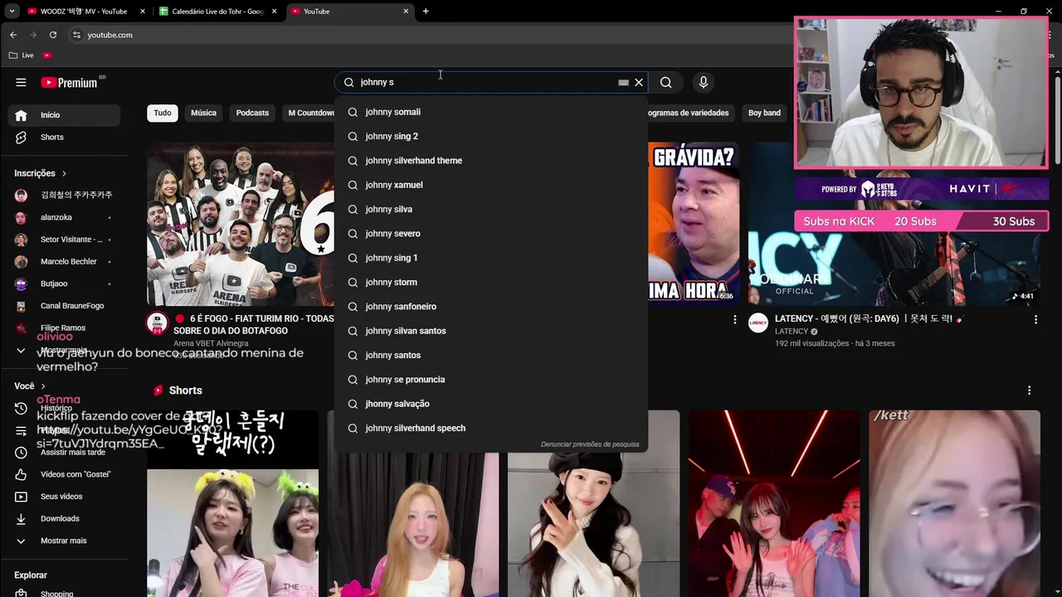This screenshot has width=1062, height=597.
Task: Choose suggestion "johnny santos"
Action: [491, 355]
